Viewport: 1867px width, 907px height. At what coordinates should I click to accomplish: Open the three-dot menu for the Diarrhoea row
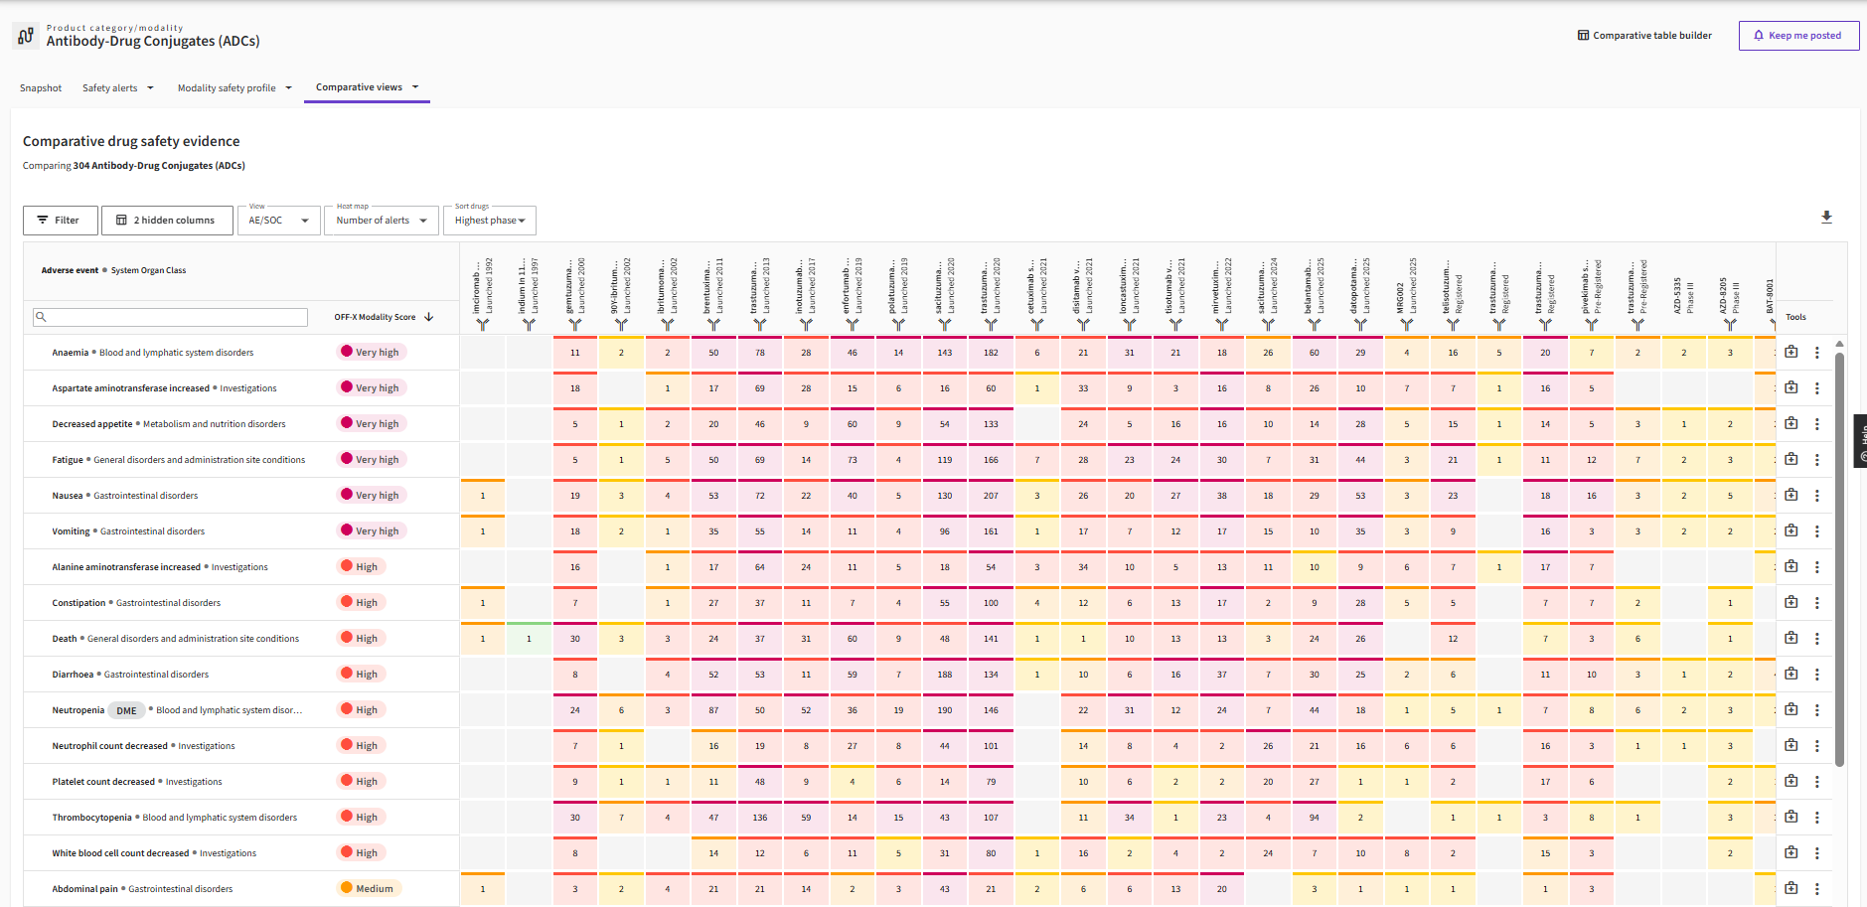pos(1817,675)
